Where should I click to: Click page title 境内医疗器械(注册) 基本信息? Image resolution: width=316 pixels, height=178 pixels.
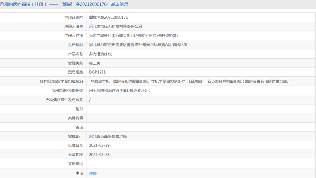click(66, 4)
